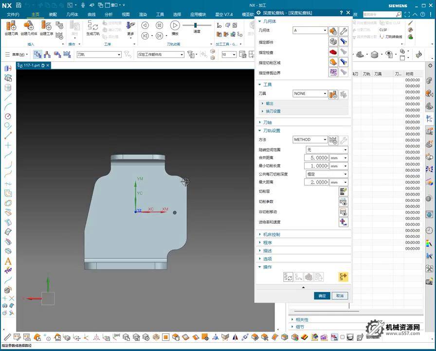Click the 取消 button
The image size is (436, 351).
tap(340, 295)
